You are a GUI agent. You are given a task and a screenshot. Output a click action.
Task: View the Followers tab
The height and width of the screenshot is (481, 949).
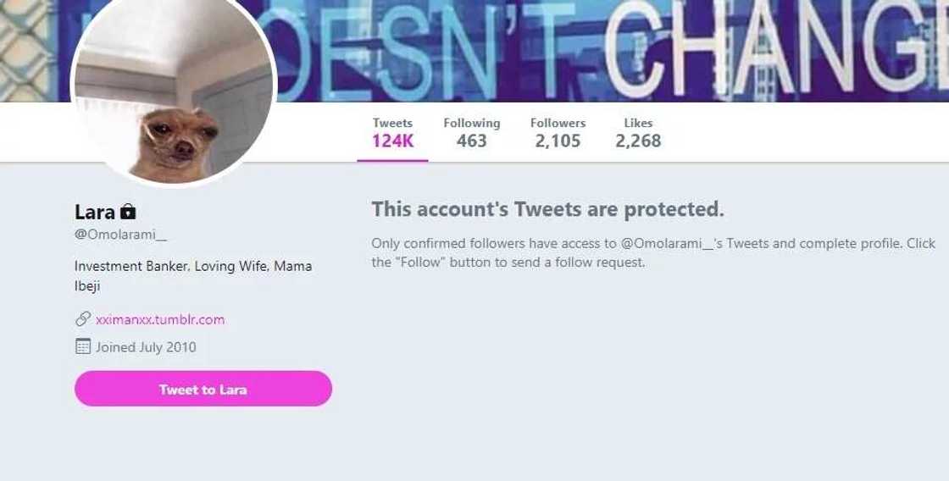click(x=558, y=132)
